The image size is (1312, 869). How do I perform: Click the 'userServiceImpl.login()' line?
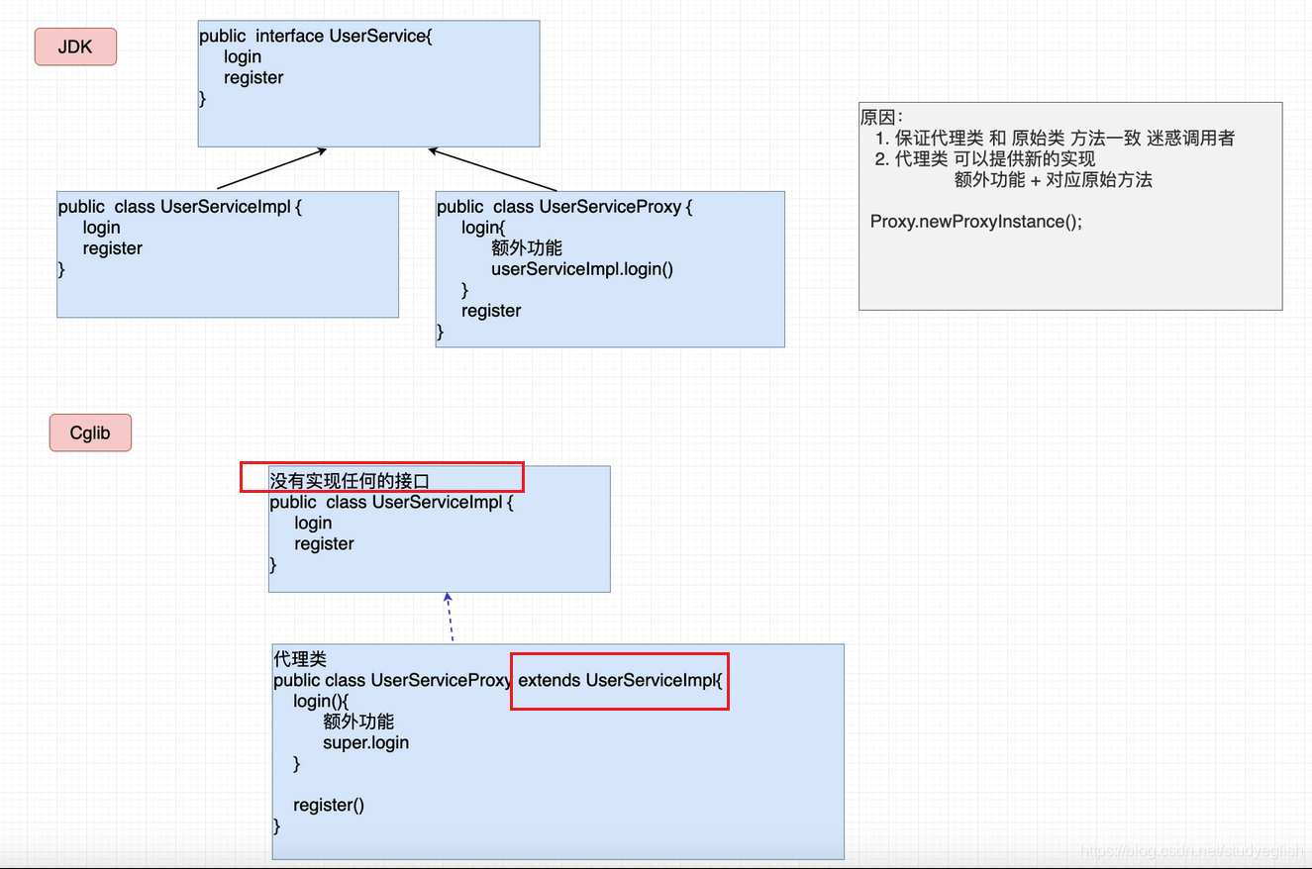(582, 269)
